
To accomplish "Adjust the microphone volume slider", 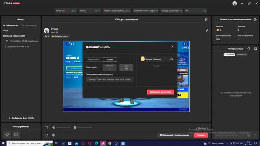I will (85, 127).
